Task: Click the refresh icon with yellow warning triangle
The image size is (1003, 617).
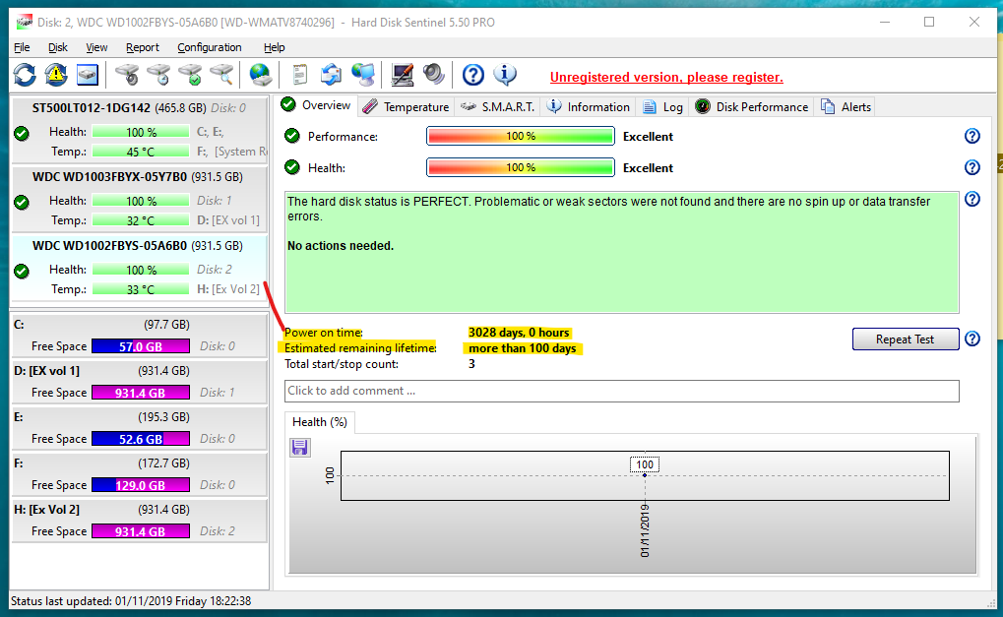Action: tap(56, 75)
